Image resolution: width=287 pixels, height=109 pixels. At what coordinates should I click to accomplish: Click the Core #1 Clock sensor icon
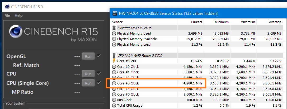point(114,72)
